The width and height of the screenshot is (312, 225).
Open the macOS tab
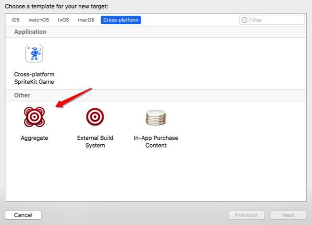coord(86,20)
